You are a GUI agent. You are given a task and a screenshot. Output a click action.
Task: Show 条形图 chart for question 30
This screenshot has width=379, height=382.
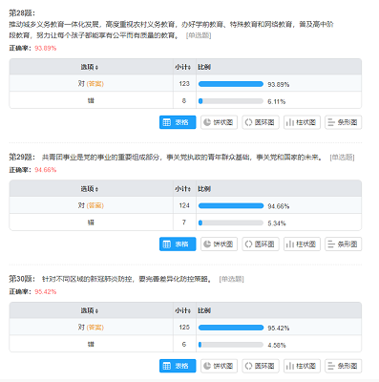[343, 366]
